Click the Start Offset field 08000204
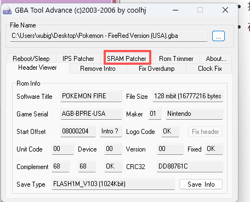This screenshot has height=202, width=250. click(x=78, y=131)
